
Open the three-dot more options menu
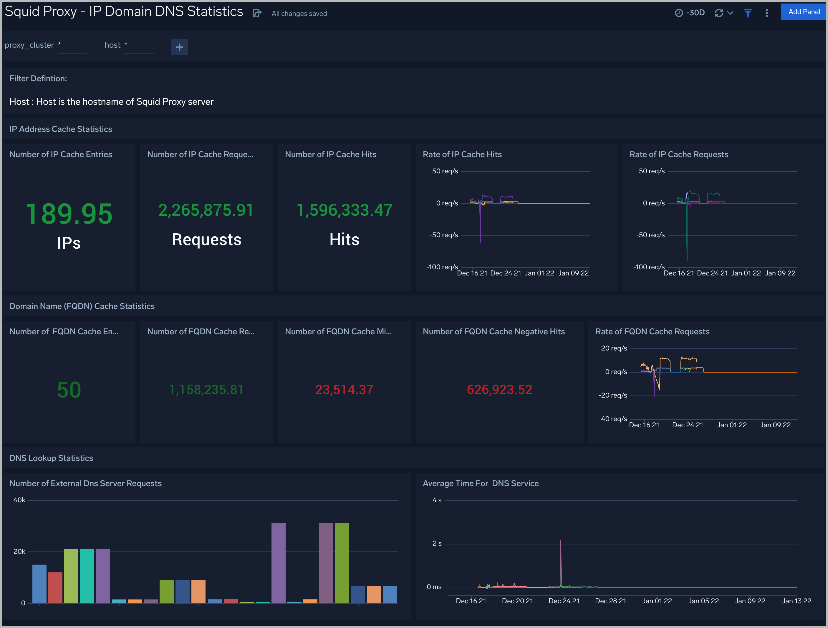[x=766, y=13]
